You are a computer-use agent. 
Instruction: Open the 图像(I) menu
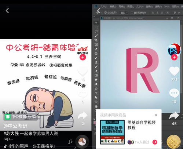[x=122, y=7]
